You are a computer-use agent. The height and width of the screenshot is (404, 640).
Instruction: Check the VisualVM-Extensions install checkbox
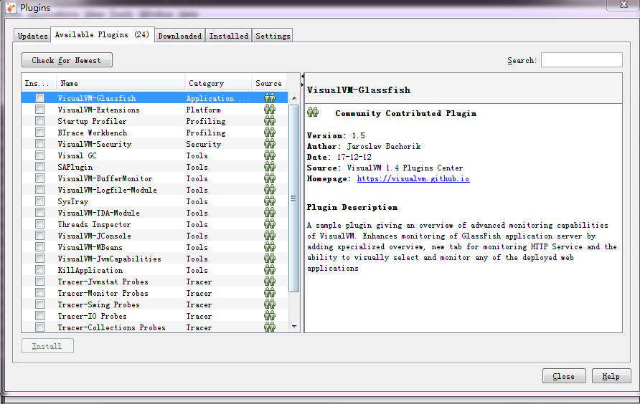(40, 110)
